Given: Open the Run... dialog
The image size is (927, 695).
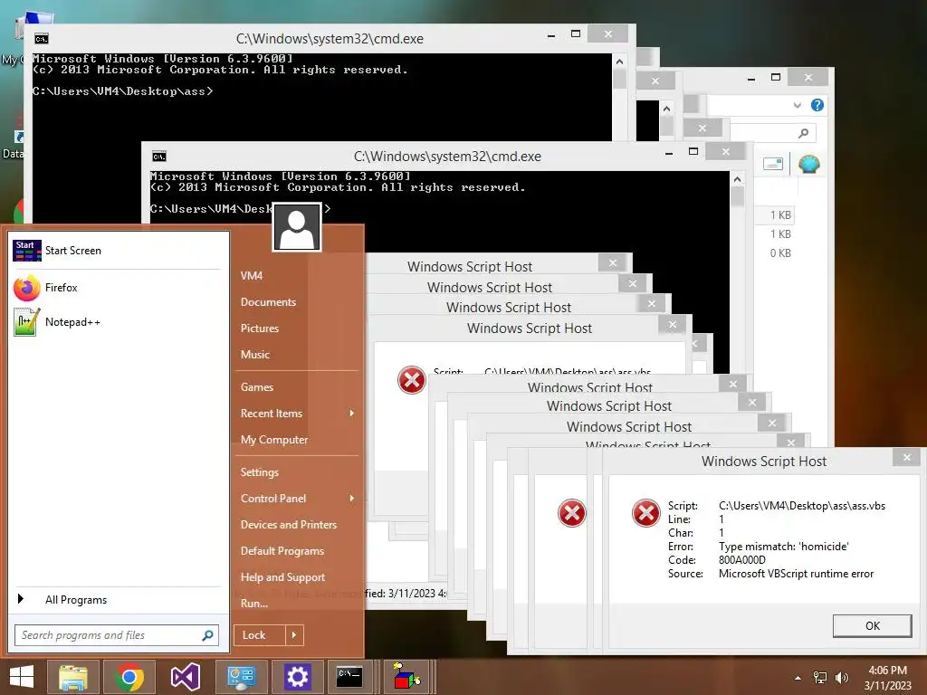Looking at the screenshot, I should click(x=254, y=604).
